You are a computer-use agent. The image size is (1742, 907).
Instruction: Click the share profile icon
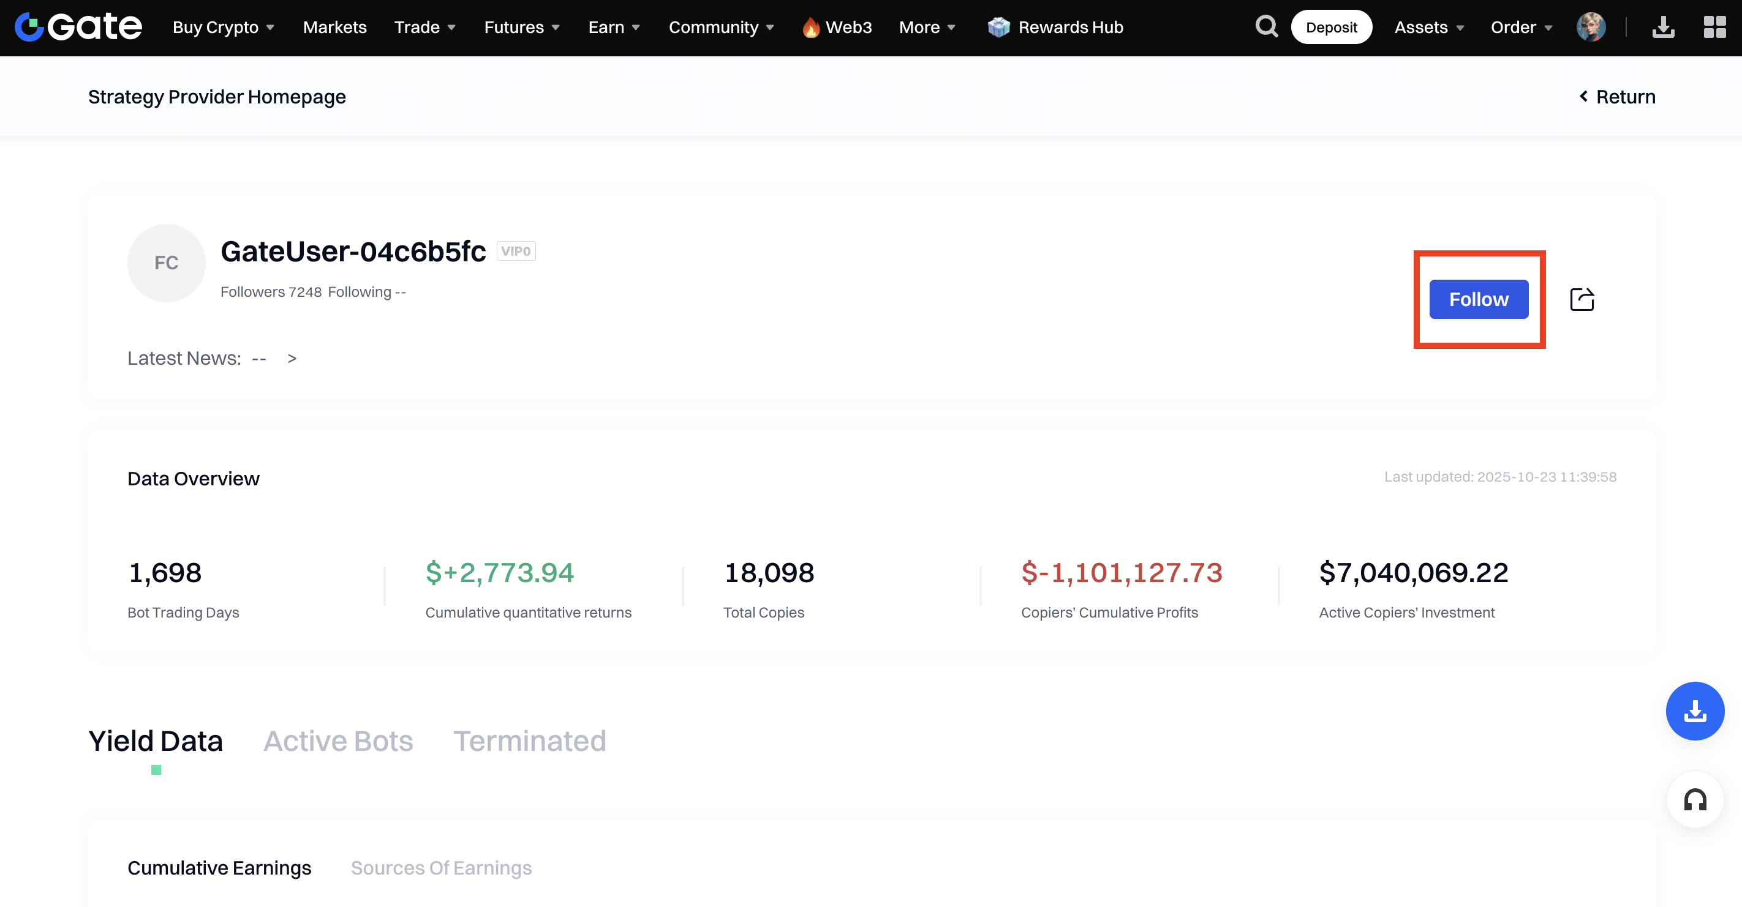(1582, 299)
